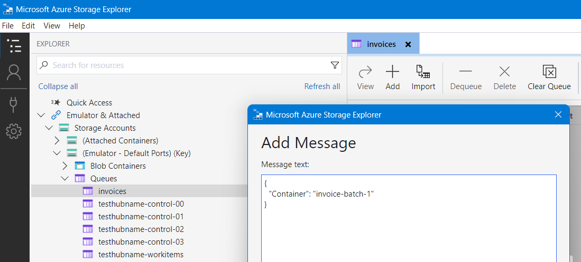Click the testhubname-workitems queue icon
The height and width of the screenshot is (262, 581).
87,255
